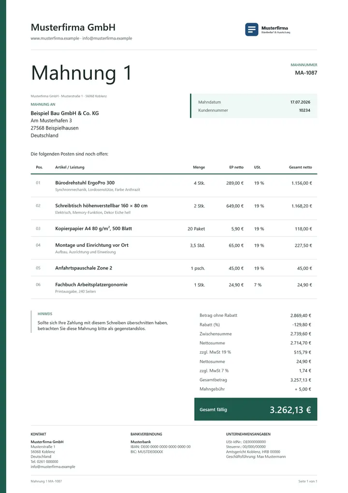Click address line 'Am Musterhafen 3'
Viewport: 348px width, 493px height.
[x=51, y=121]
